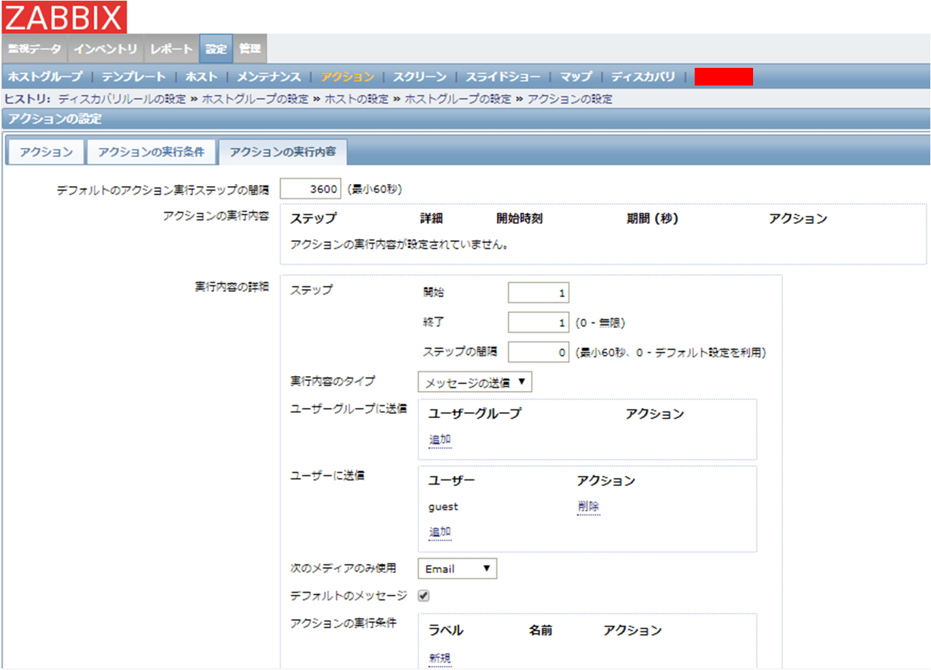
Task: Click the 終了 step input field
Action: click(x=538, y=322)
